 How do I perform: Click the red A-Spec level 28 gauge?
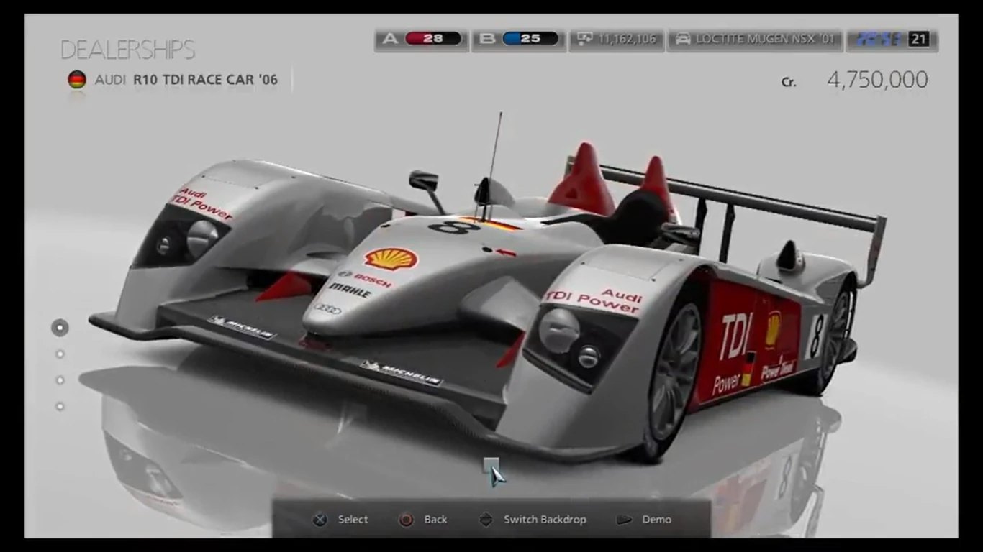click(433, 39)
